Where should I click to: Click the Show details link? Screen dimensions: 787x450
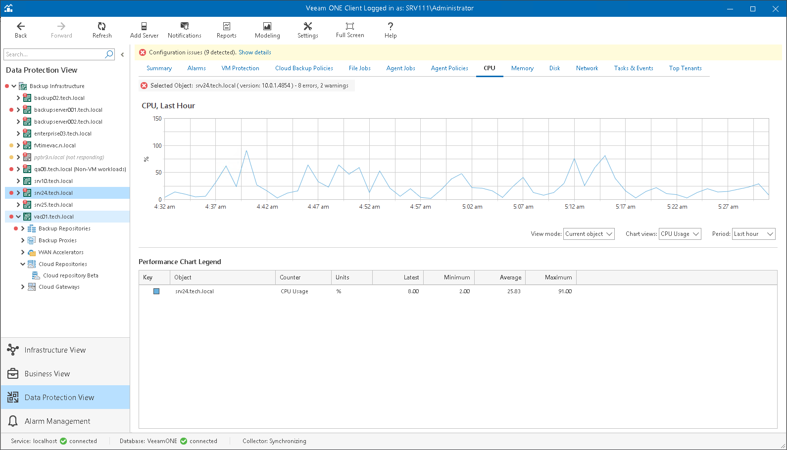point(255,52)
